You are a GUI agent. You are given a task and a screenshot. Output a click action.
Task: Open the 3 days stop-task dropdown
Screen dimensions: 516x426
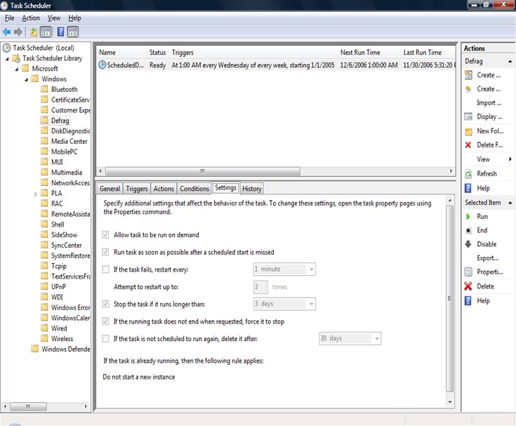click(x=284, y=304)
